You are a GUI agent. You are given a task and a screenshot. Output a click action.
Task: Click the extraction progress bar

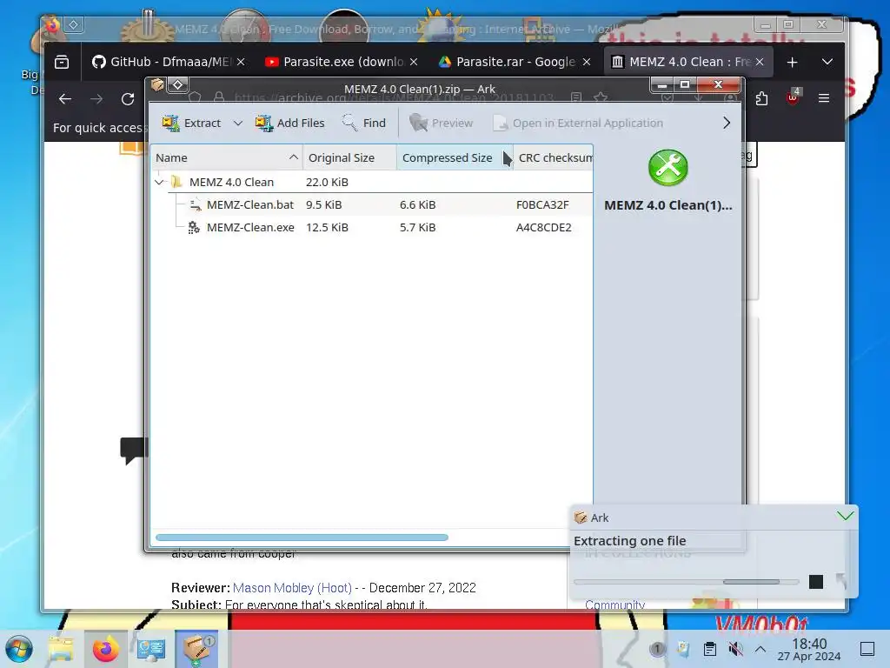click(686, 582)
